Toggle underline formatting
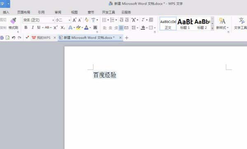Image resolution: width=247 pixels, height=149 pixels. pos(39,28)
